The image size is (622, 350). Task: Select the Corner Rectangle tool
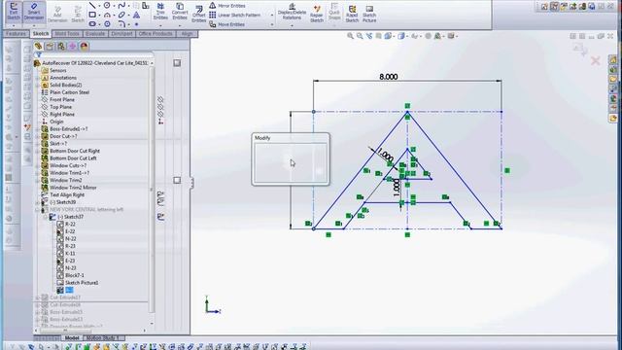92,15
